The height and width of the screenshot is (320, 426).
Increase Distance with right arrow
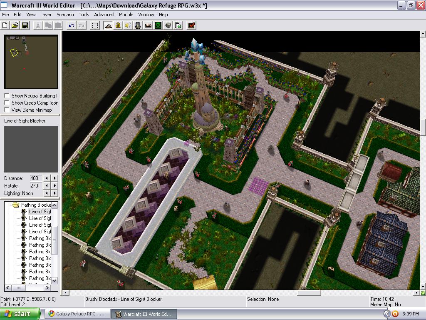[54, 178]
